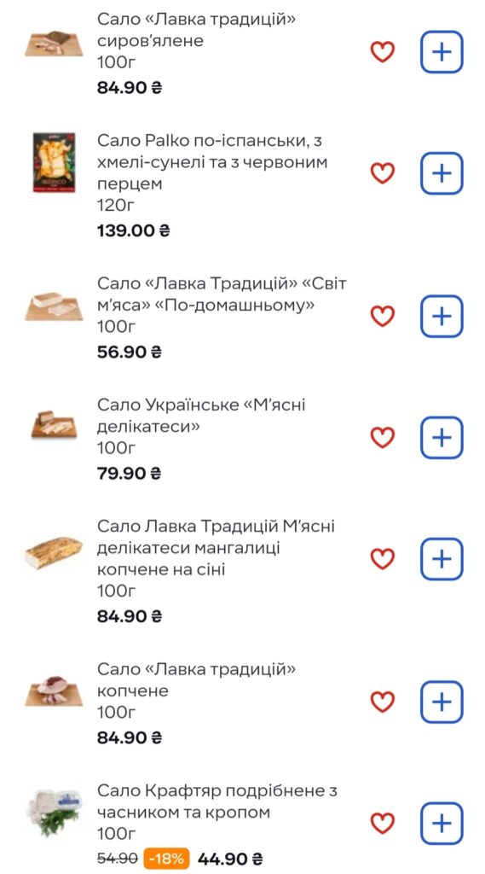
Task: Open Сало Крафтяр product thumbnail with dill
Action: click(54, 813)
